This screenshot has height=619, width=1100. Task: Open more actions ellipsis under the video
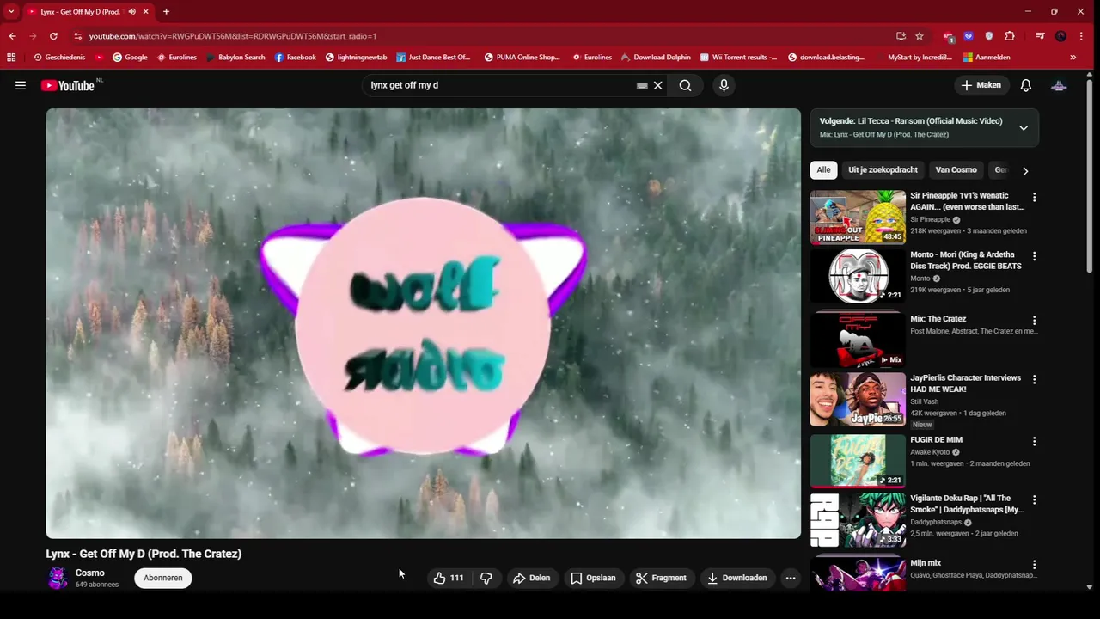(791, 578)
